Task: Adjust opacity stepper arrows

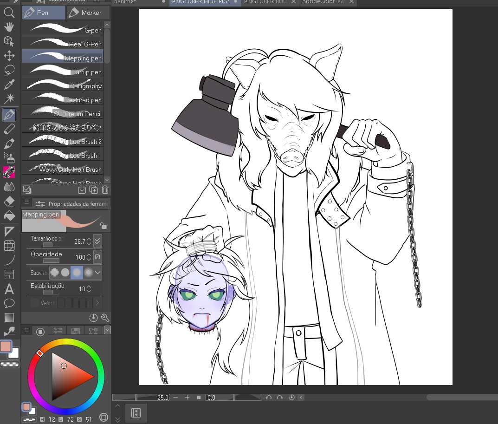Action: click(x=89, y=257)
